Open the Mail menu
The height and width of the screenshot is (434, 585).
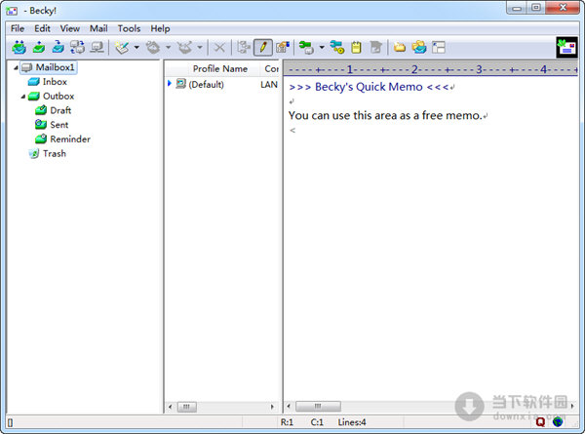coord(98,28)
